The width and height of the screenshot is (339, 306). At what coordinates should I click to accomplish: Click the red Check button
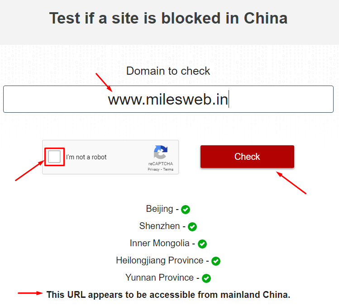(x=247, y=157)
